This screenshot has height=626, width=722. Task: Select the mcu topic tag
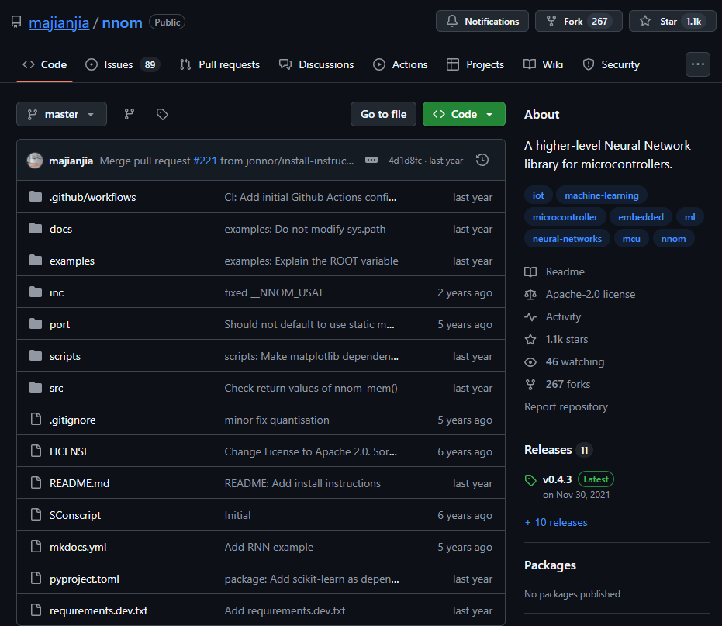click(x=631, y=239)
